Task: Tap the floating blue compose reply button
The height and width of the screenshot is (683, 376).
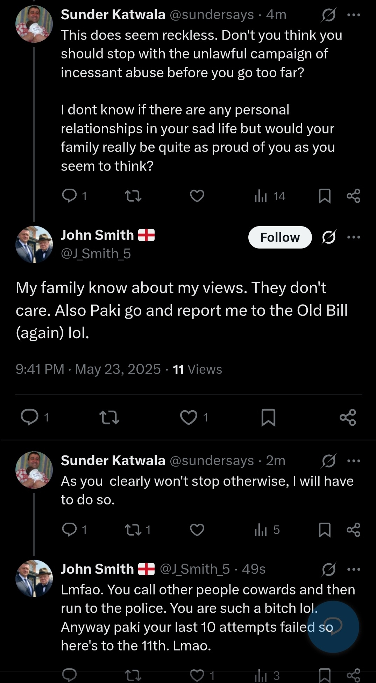Action: 333,627
